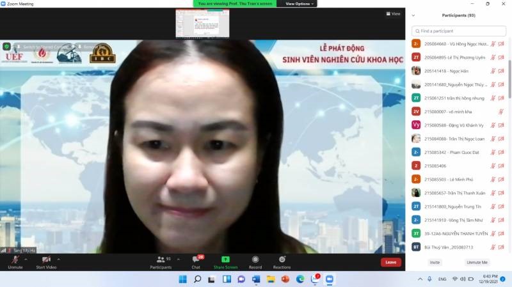This screenshot has height=287, width=512.
Task: Click the Unmute Me button
Action: tap(477, 262)
